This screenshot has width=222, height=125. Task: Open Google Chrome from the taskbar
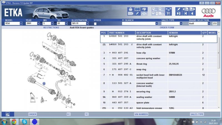14,121
